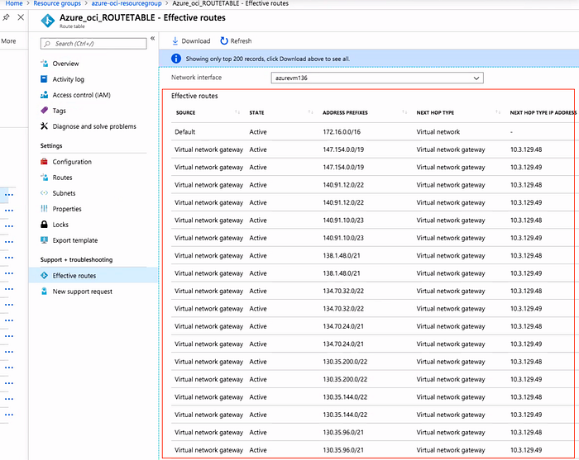Sort by SOURCE column arrows
The image size is (579, 460).
coord(237,112)
